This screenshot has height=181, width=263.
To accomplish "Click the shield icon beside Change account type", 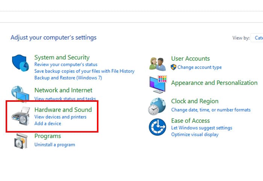I will pyautogui.click(x=174, y=67).
